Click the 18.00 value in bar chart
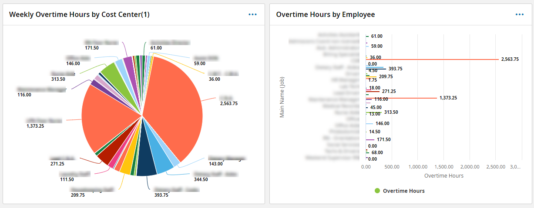 point(375,88)
